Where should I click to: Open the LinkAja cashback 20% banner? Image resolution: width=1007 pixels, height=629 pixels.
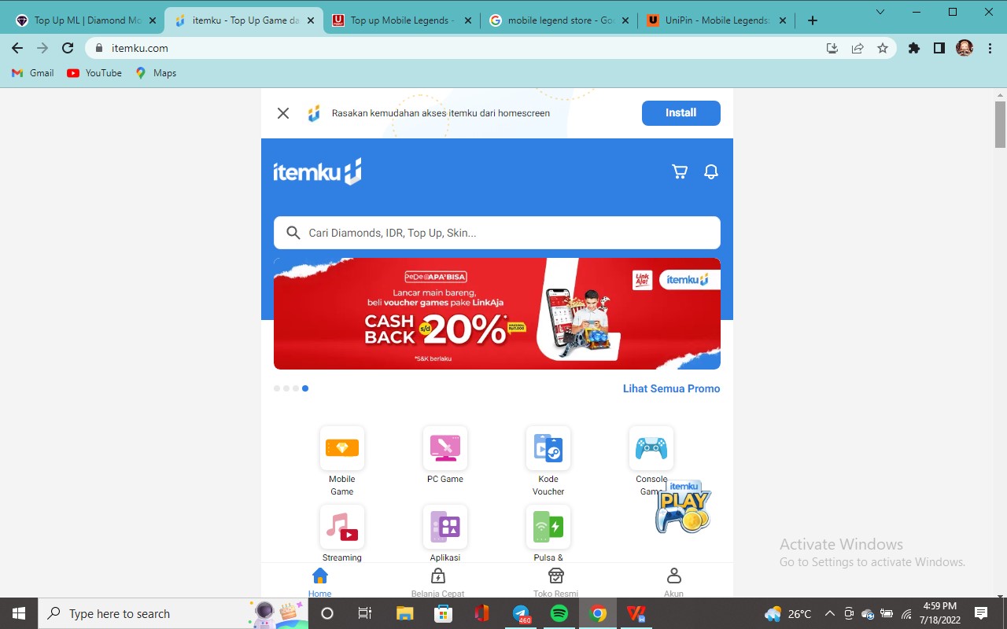pos(496,314)
